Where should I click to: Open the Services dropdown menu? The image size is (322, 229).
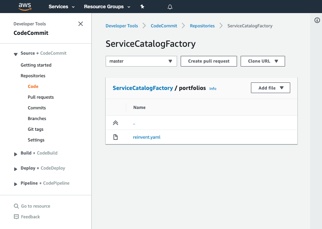point(62,7)
